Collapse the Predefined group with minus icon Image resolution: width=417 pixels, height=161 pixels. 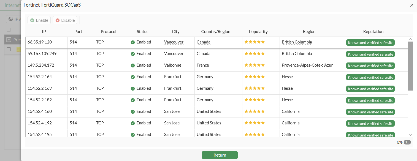(9, 40)
